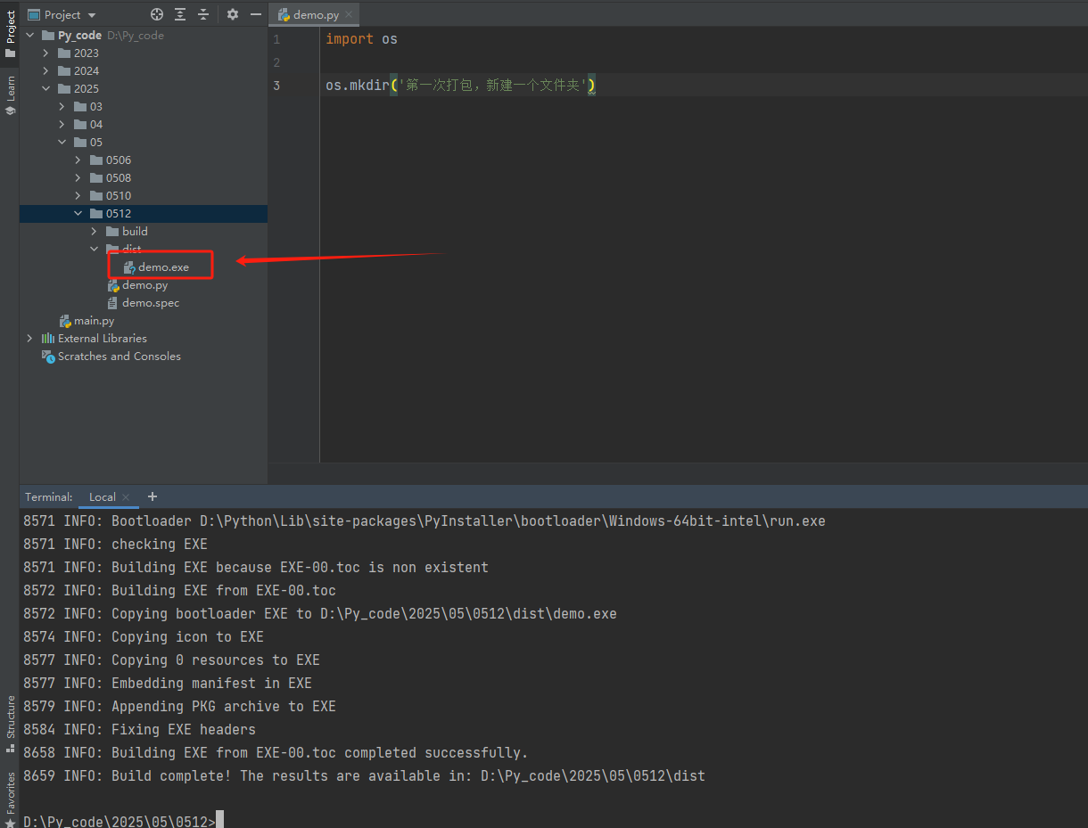The height and width of the screenshot is (828, 1088).
Task: Select the 0508 folder label
Action: [x=119, y=178]
